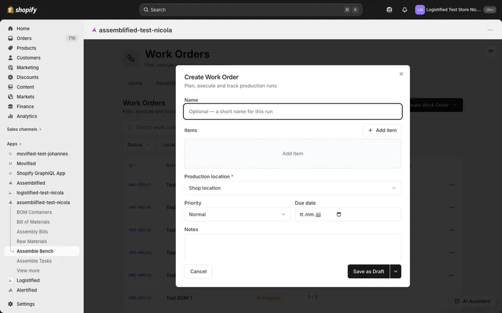Click the Cancel button
The image size is (502, 313).
(x=199, y=271)
